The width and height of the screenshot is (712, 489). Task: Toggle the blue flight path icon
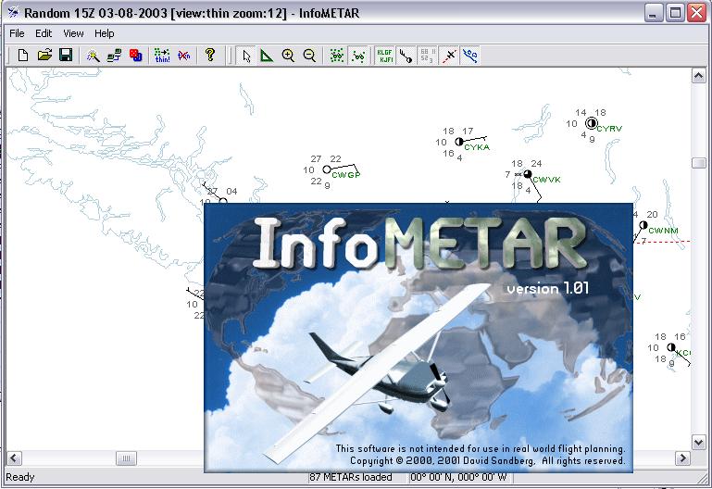(470, 56)
